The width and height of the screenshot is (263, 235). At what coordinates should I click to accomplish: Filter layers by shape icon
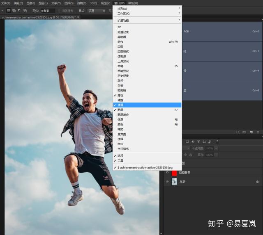[204, 142]
